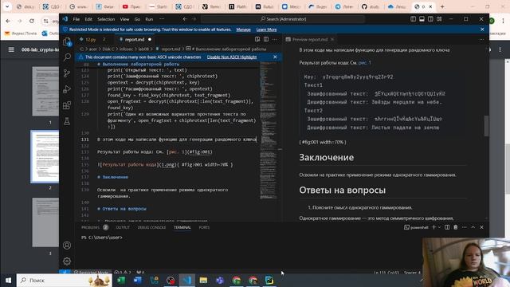This screenshot has width=510, height=287.
Task: Open the Problems panel tab
Action: coord(90,227)
